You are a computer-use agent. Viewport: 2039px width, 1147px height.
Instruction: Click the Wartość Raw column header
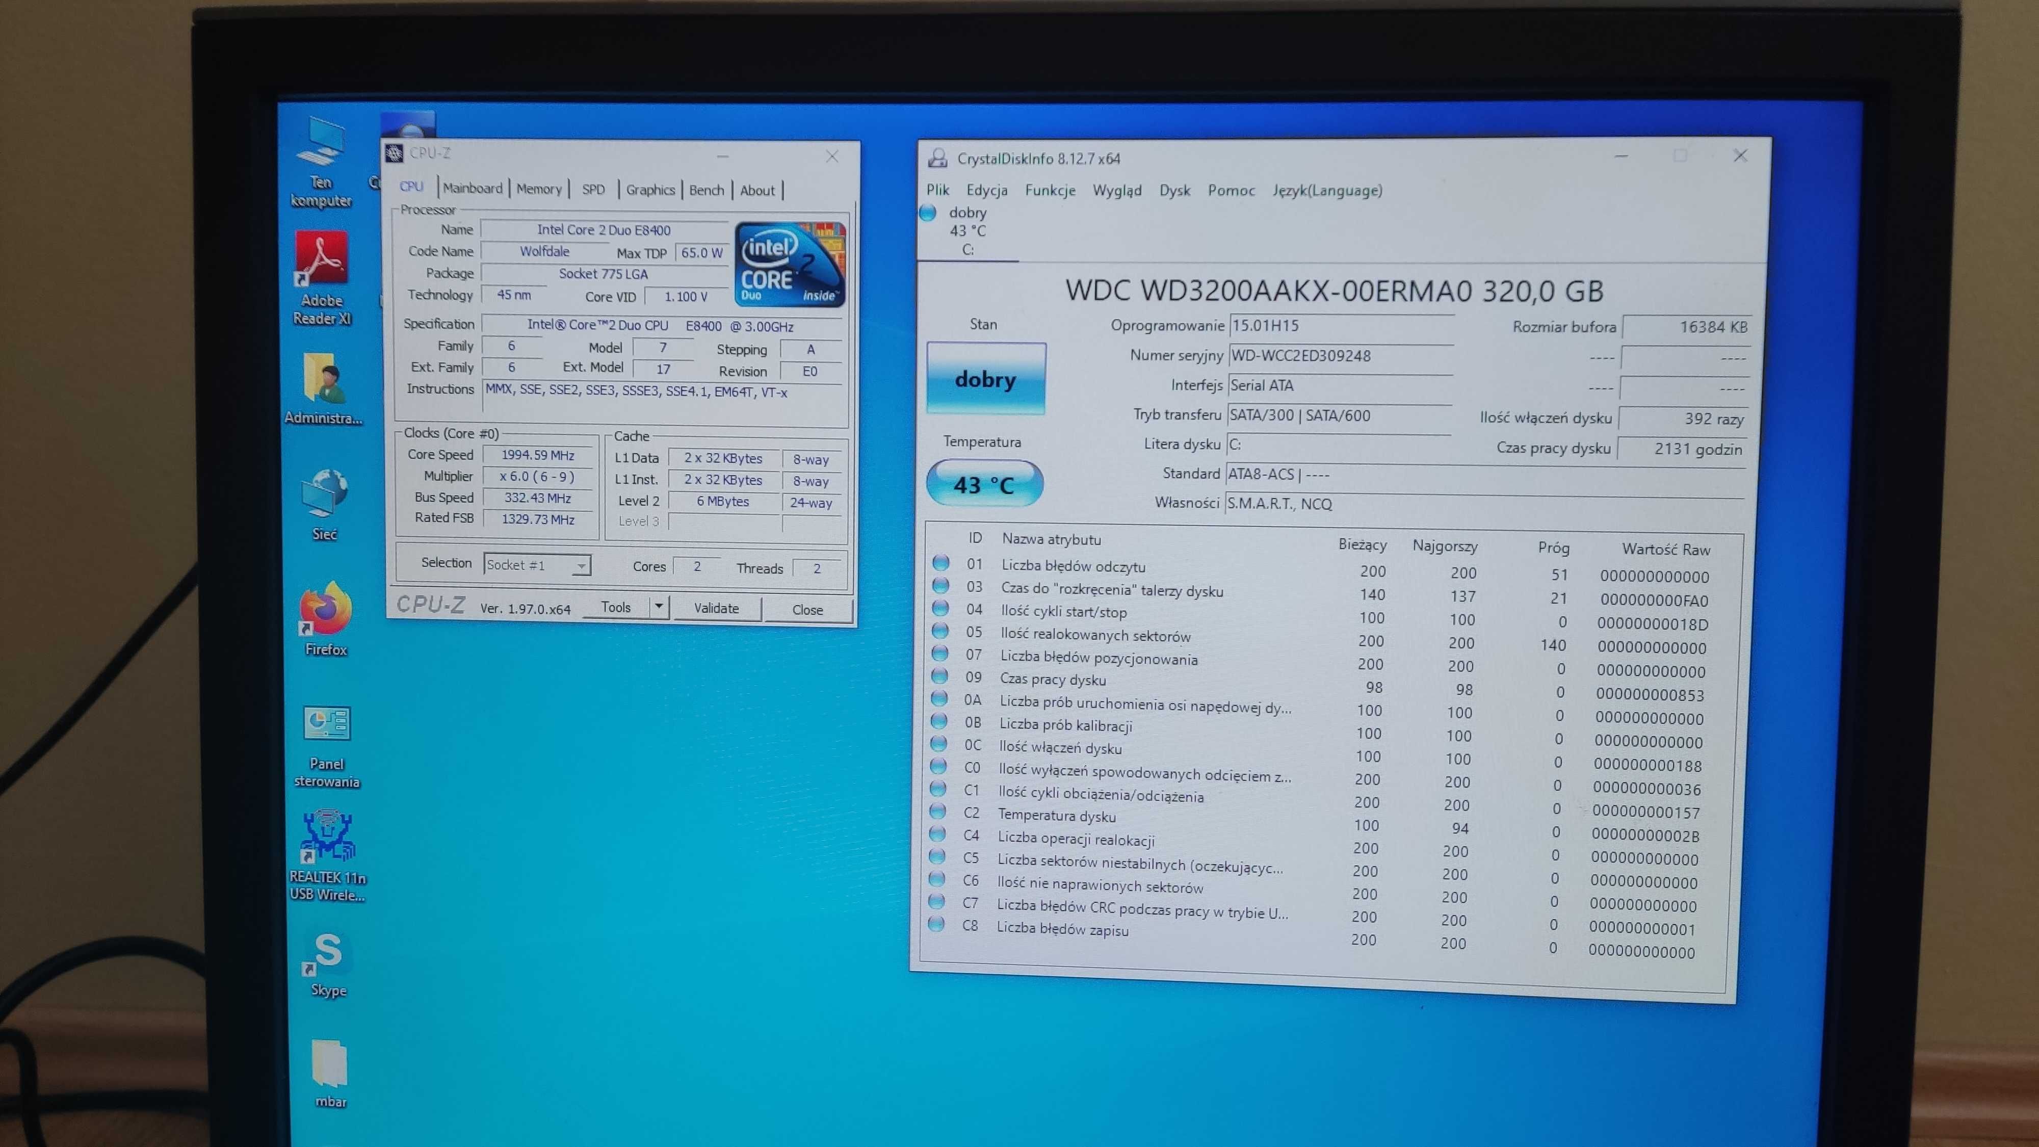pos(1666,549)
